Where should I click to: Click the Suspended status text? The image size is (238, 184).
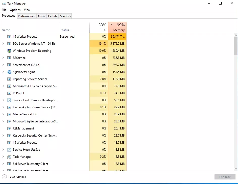67,37
